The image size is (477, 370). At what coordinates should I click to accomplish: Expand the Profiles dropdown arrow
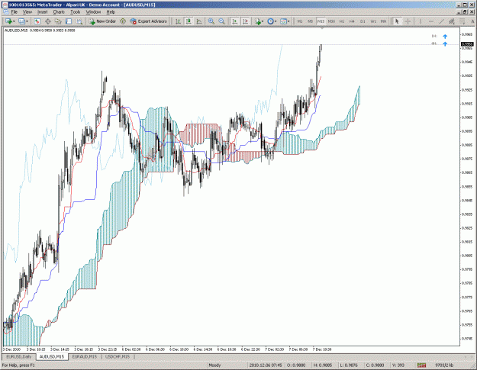point(27,21)
